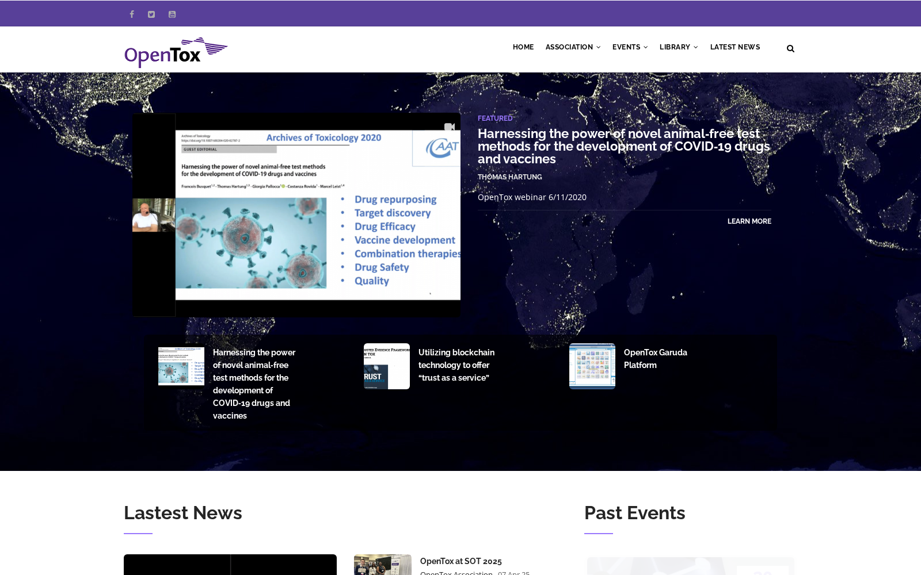The image size is (921, 575).
Task: Click the FEATURED label
Action: pyautogui.click(x=495, y=118)
